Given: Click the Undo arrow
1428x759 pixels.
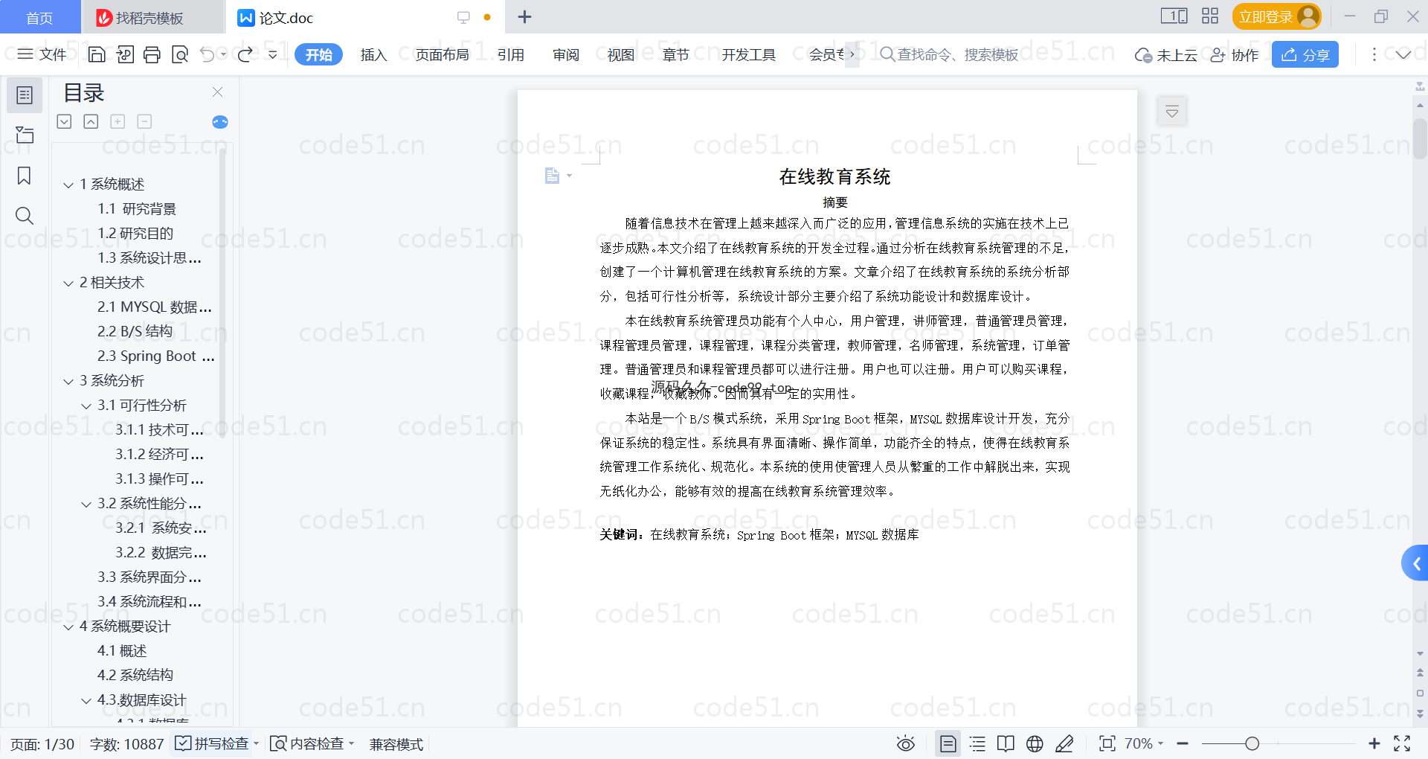Looking at the screenshot, I should coord(208,54).
